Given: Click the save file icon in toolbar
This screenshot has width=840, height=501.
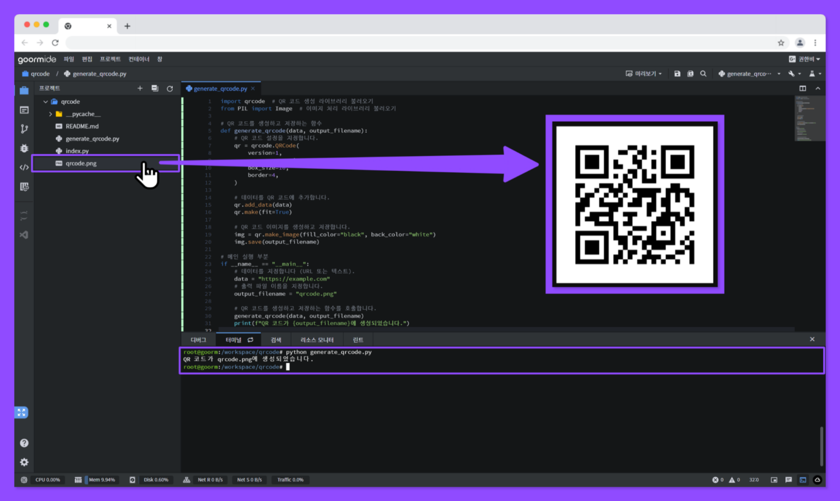Looking at the screenshot, I should (678, 73).
